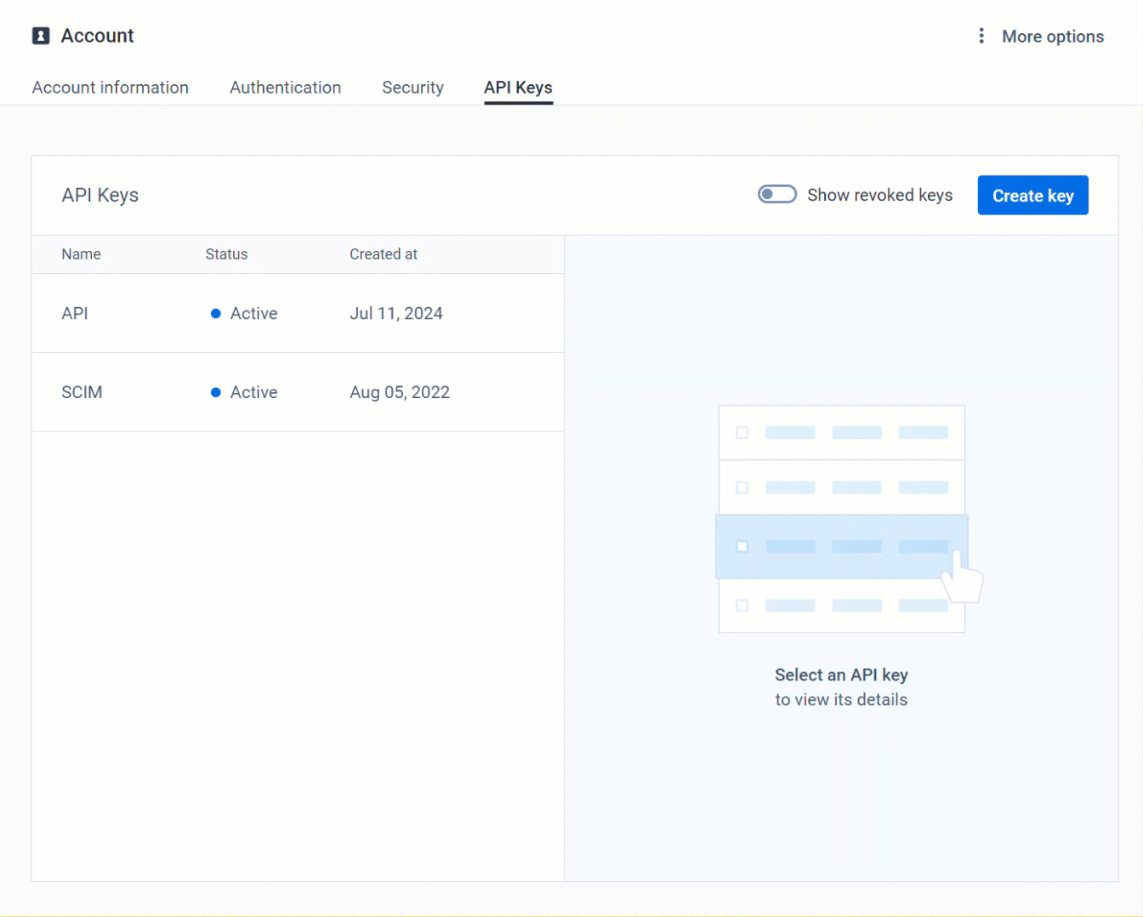The image size is (1143, 917).
Task: Click the API key list illustration
Action: (841, 518)
